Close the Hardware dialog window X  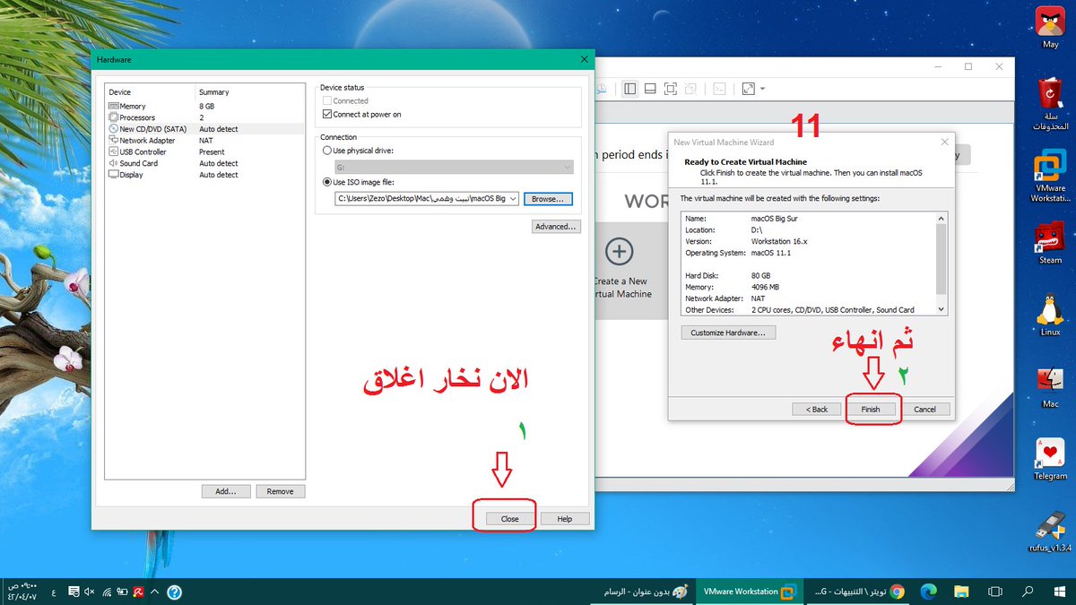point(585,59)
